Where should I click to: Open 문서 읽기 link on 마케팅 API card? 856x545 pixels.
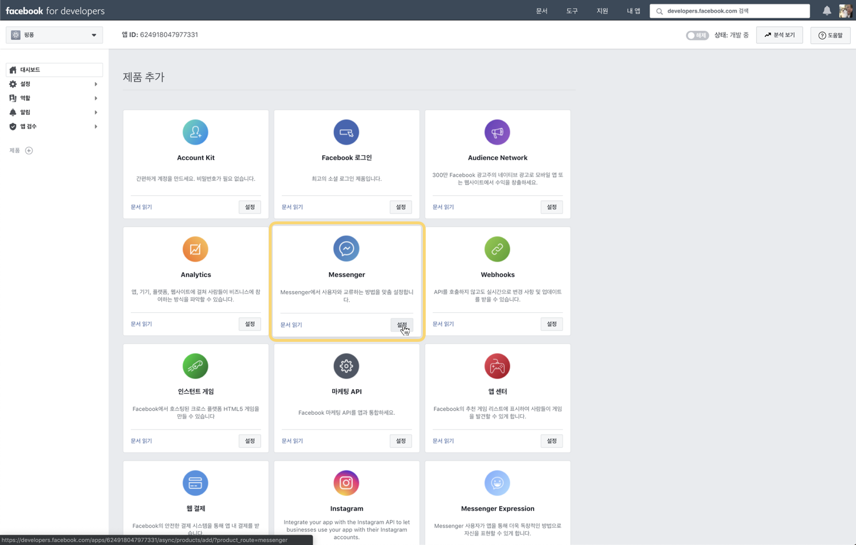tap(292, 441)
